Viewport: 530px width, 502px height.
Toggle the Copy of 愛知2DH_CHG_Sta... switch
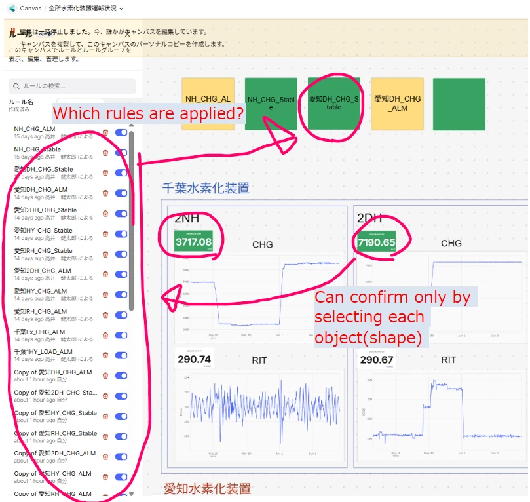click(121, 396)
